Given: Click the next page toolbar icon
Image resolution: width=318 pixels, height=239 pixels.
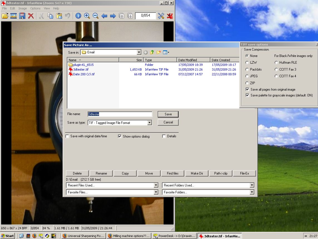Looking at the screenshot, I should [130, 16].
